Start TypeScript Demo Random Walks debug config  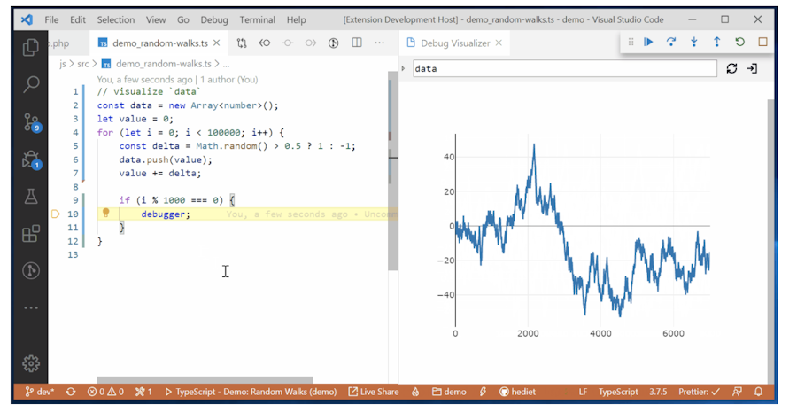[x=251, y=392]
